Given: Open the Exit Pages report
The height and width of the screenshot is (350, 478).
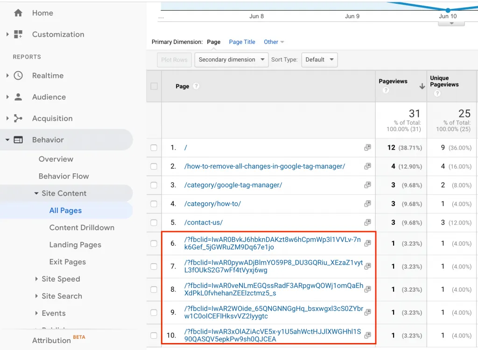Looking at the screenshot, I should click(x=67, y=262).
